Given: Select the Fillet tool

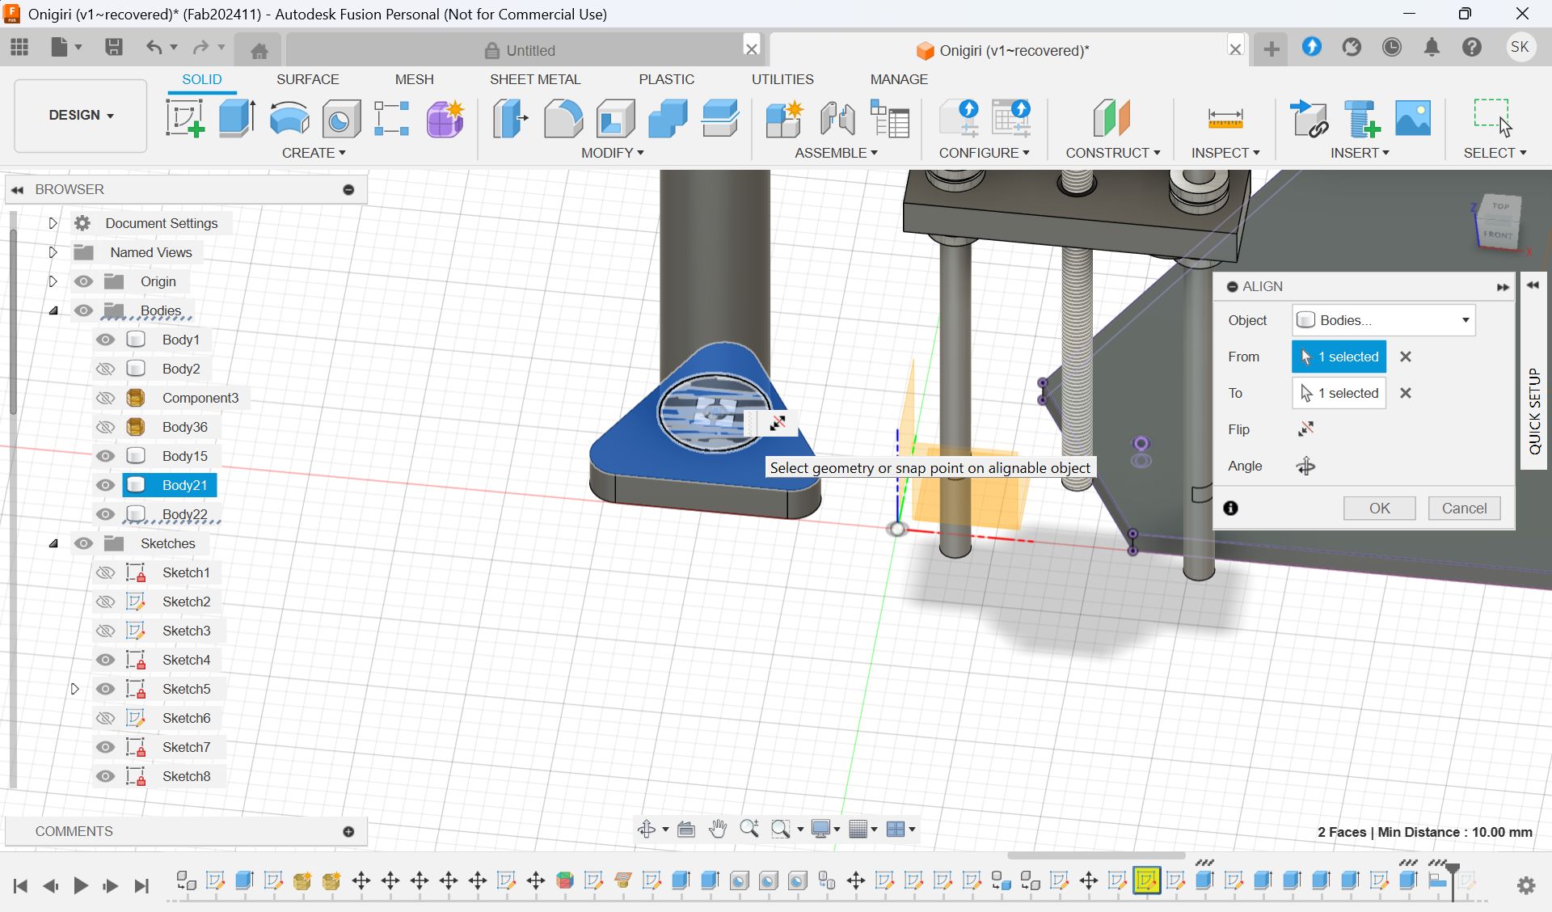Looking at the screenshot, I should (x=563, y=118).
